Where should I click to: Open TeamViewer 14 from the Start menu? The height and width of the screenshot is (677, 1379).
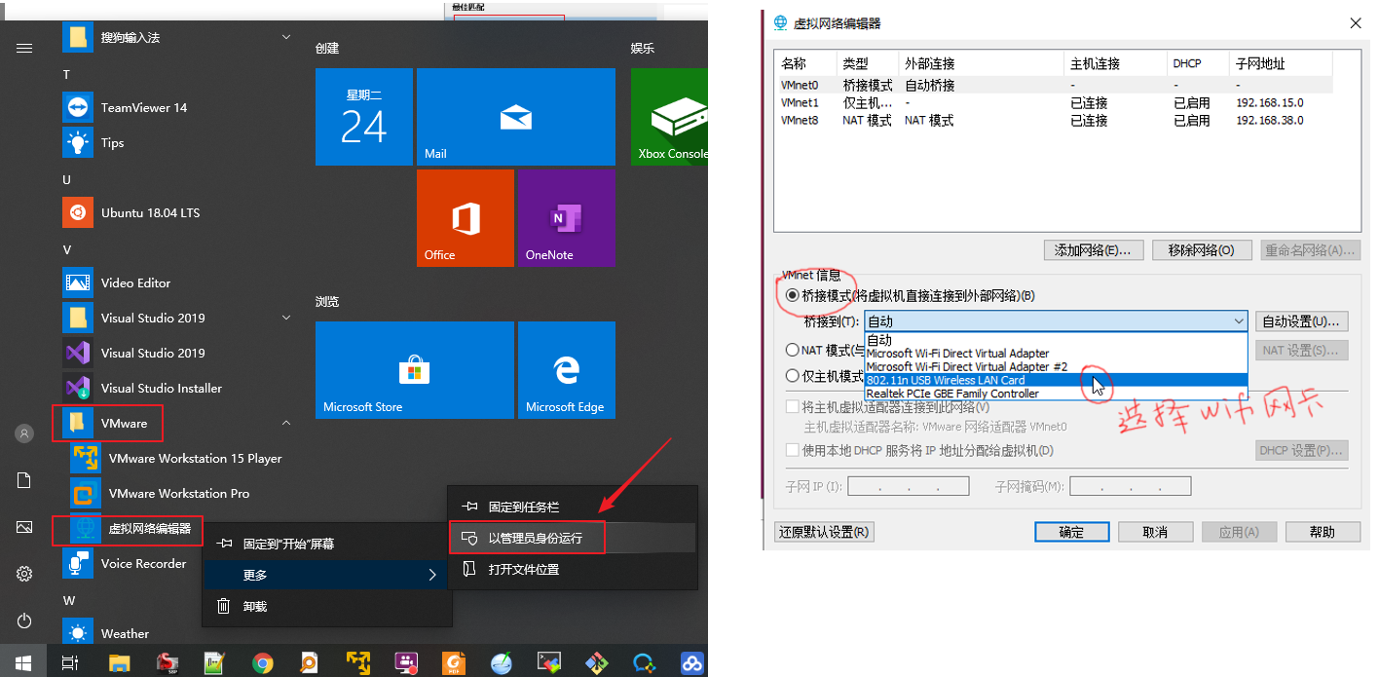[143, 107]
